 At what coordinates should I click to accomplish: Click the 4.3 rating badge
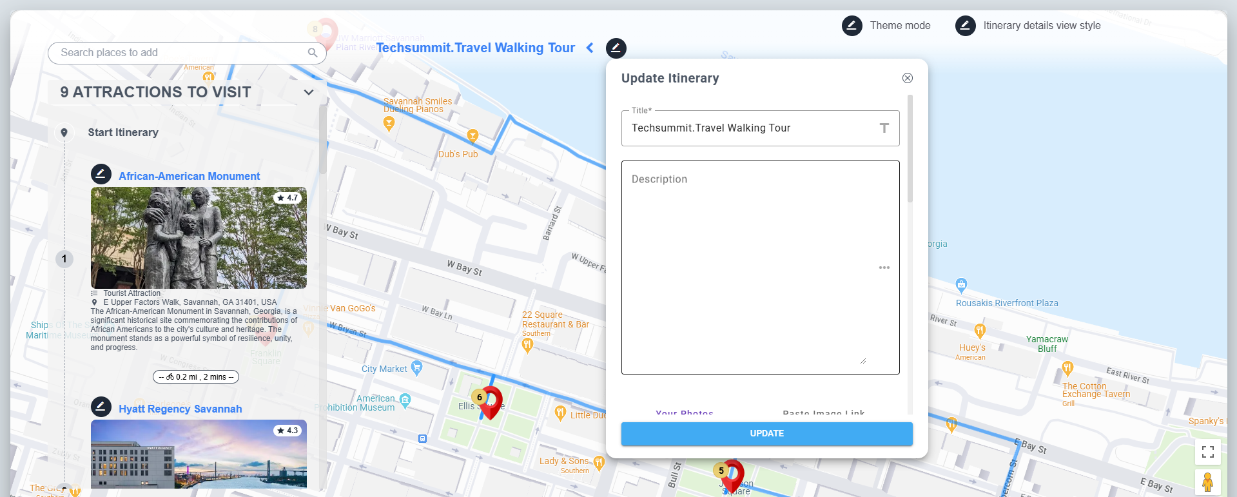287,431
